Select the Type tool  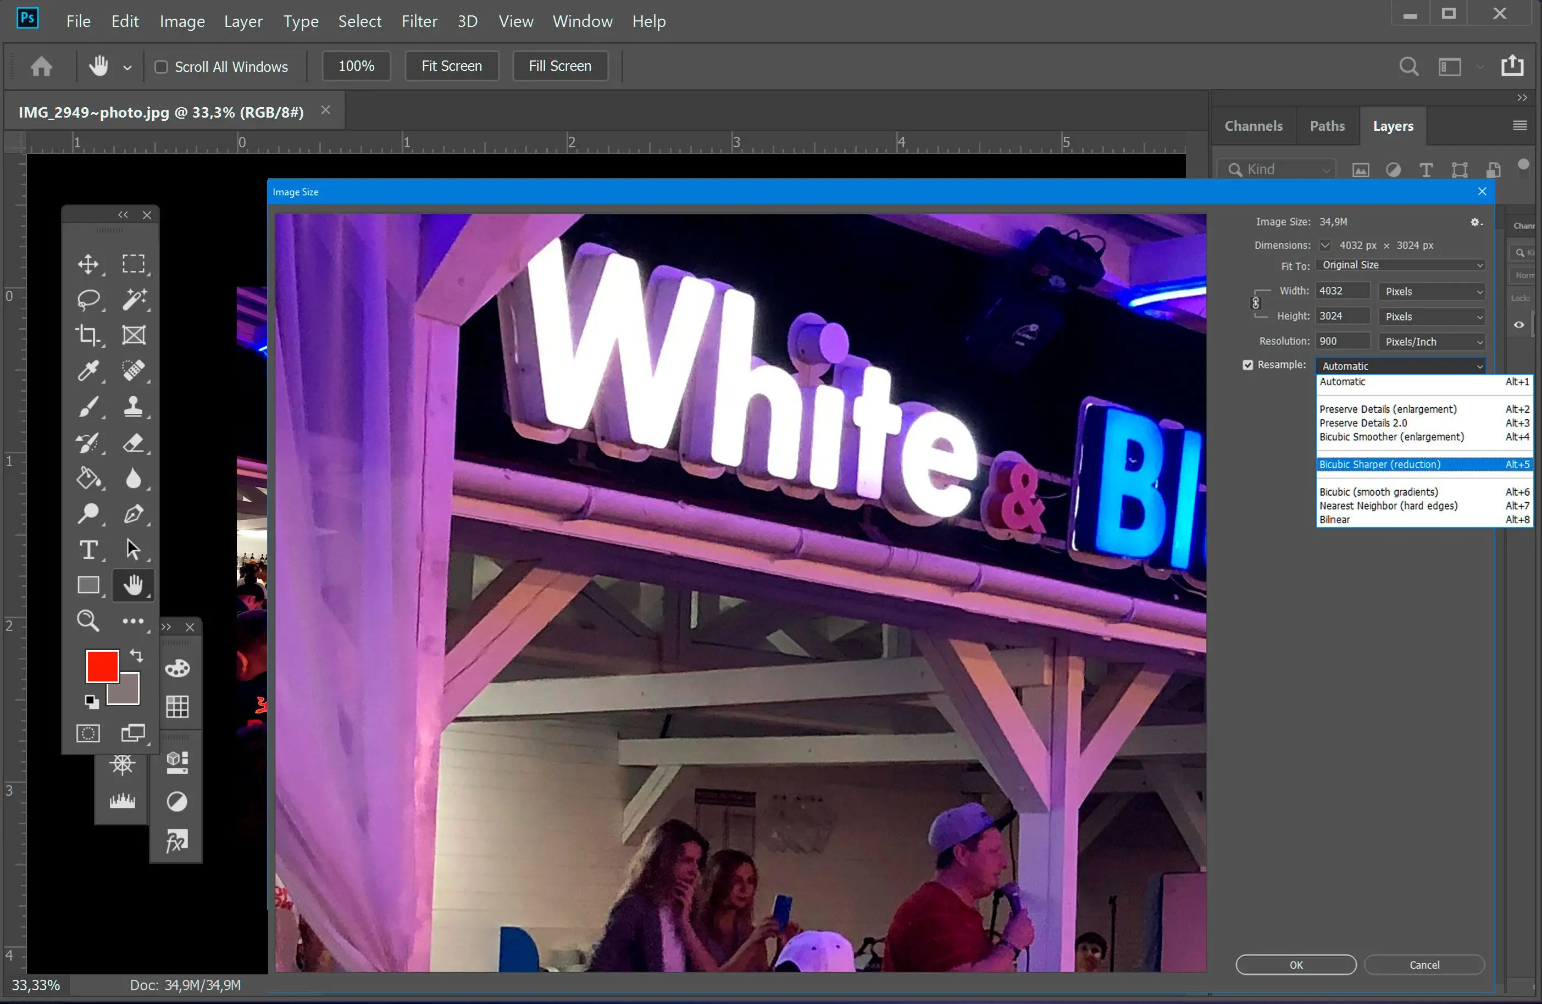coord(89,550)
